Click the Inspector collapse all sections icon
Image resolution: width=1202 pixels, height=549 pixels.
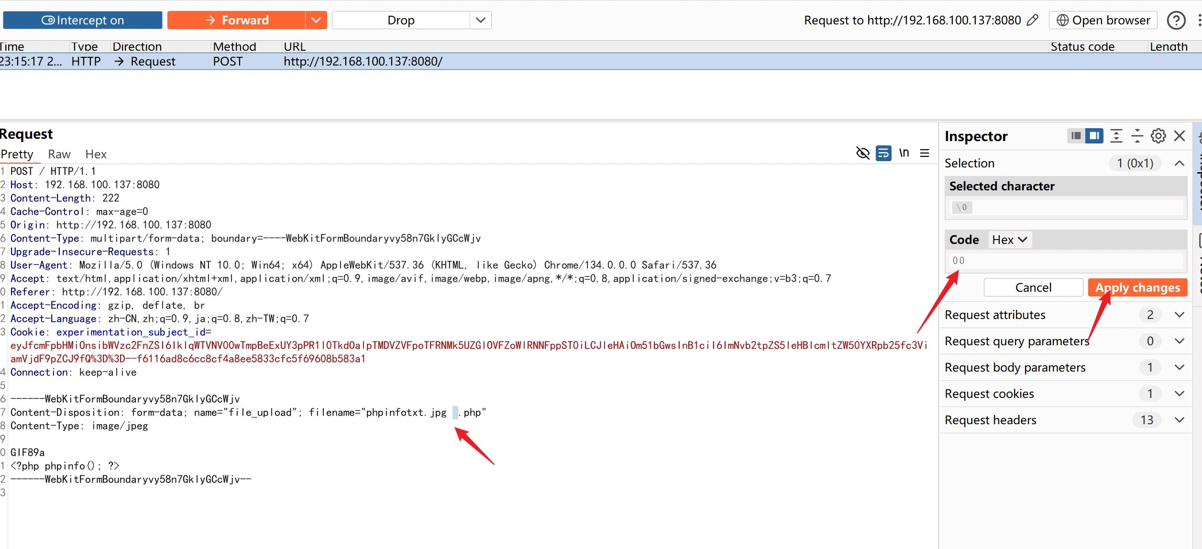pyautogui.click(x=1137, y=136)
